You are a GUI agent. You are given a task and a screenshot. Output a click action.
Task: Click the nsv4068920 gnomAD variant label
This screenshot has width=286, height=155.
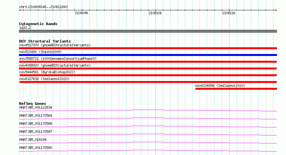[x=55, y=65]
